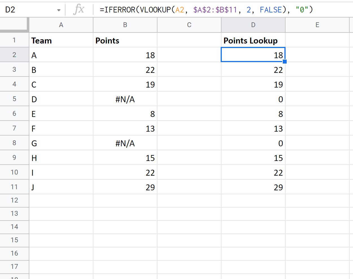Click cell B11 with value 29
This screenshot has height=279, width=353.
[125, 187]
